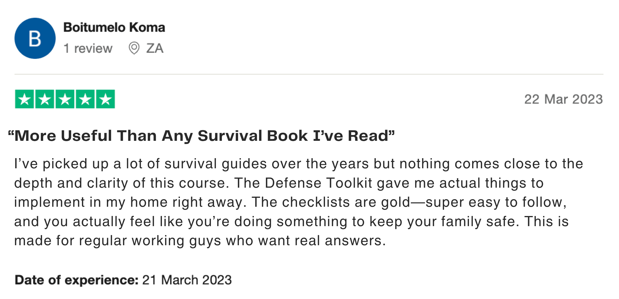Open the review title "More Useful Than Any Survival Book"
The width and height of the screenshot is (619, 299).
coord(201,136)
